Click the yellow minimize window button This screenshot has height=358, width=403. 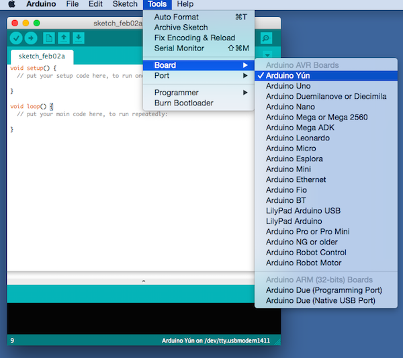[x=26, y=24]
